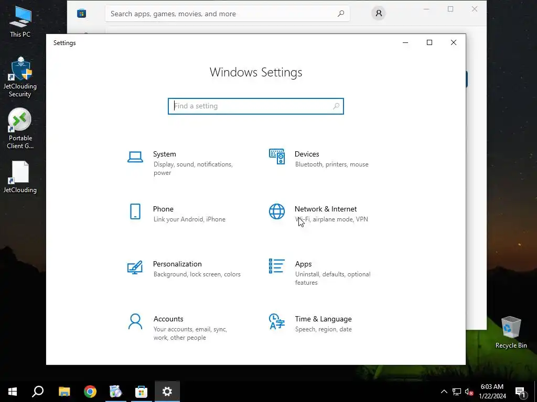This screenshot has height=402, width=537.
Task: Show hidden system tray icons
Action: [x=444, y=392]
